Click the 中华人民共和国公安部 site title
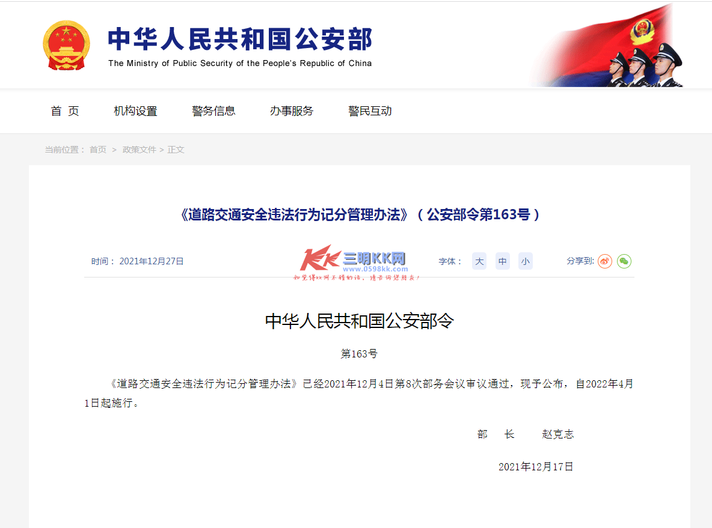Viewport: 712px width, 528px height. coord(240,39)
